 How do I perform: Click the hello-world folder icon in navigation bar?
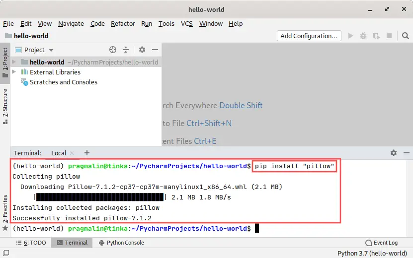coord(8,36)
